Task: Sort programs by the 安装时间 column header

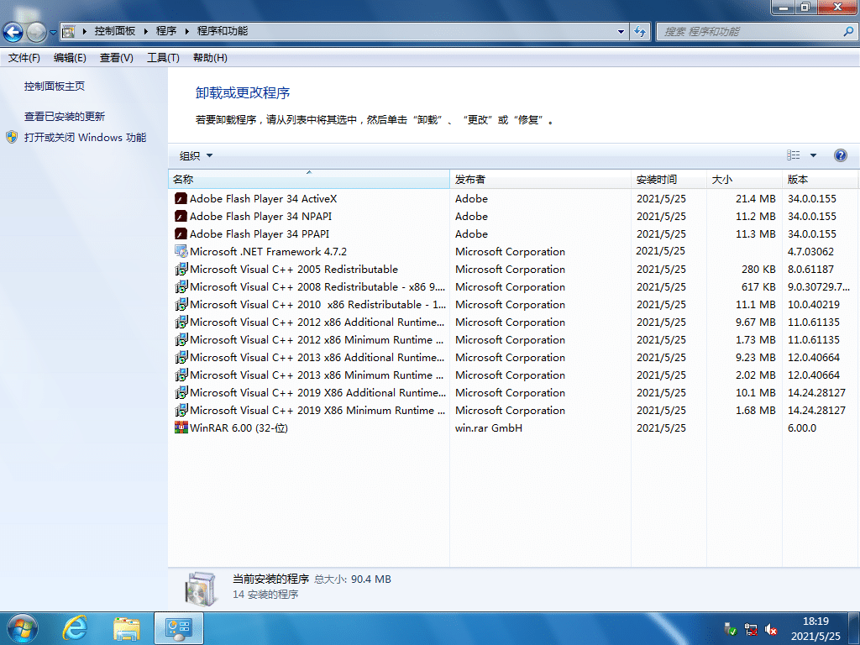Action: coord(656,179)
